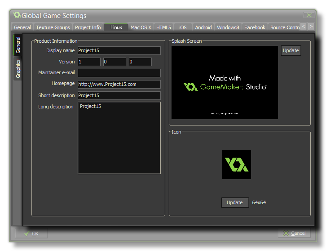Click inside the Long description text area

(x=119, y=138)
